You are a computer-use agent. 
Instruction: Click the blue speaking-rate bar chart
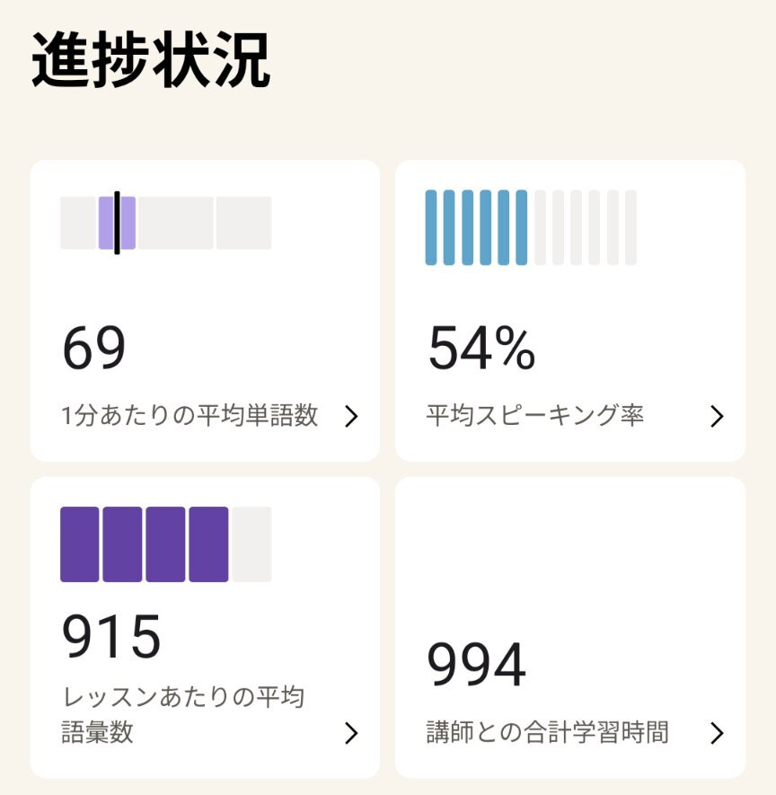pyautogui.click(x=476, y=227)
